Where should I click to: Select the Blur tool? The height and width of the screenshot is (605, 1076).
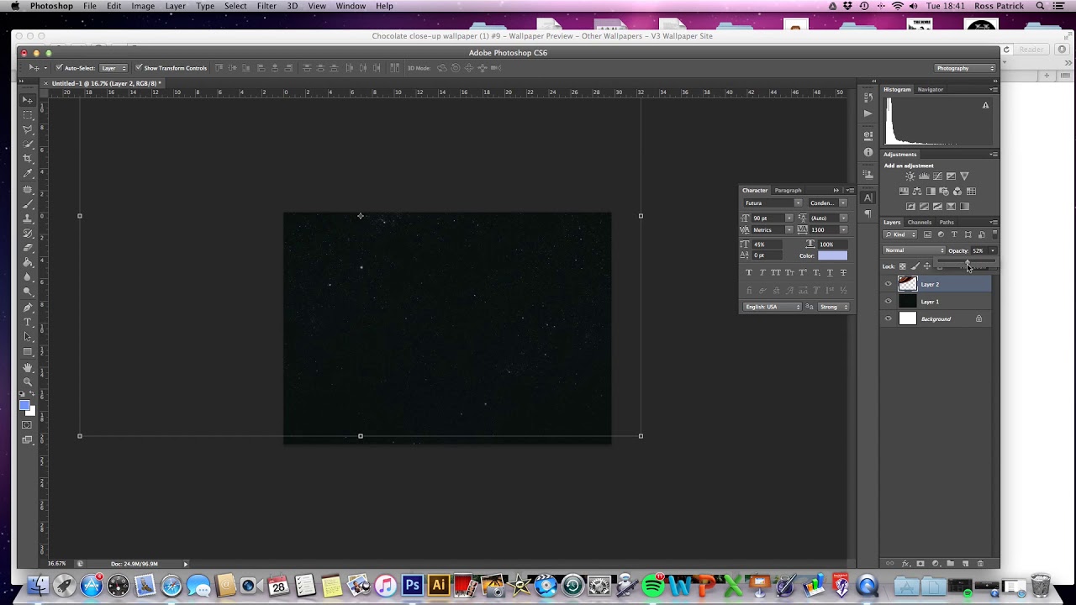[x=28, y=276]
